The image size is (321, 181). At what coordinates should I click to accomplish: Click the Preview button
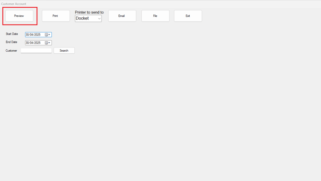click(x=19, y=16)
